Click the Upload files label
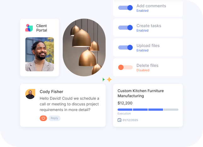203x147 pixels. 148,46
